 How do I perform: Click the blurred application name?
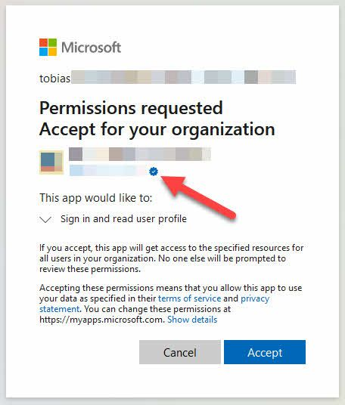coord(140,154)
